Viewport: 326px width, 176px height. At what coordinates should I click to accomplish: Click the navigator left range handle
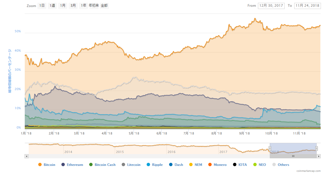(270, 148)
